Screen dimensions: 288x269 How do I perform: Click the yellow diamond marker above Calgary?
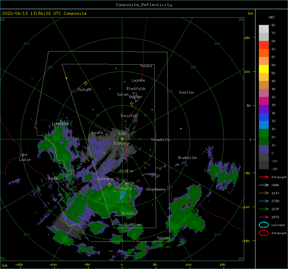[x=126, y=184]
